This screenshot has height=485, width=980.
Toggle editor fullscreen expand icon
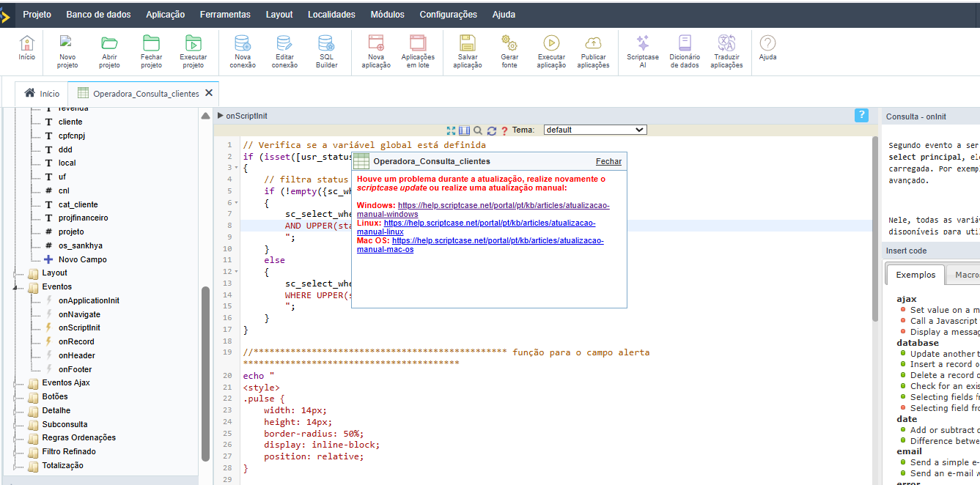452,130
